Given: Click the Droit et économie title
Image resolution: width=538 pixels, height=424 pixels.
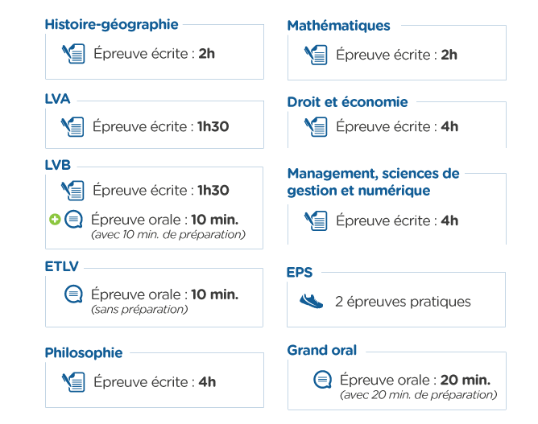Looking at the screenshot, I should [x=347, y=102].
